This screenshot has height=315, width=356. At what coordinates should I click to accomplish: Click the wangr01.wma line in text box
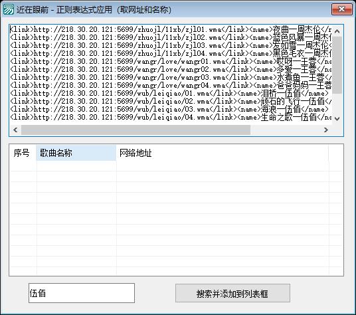171,61
